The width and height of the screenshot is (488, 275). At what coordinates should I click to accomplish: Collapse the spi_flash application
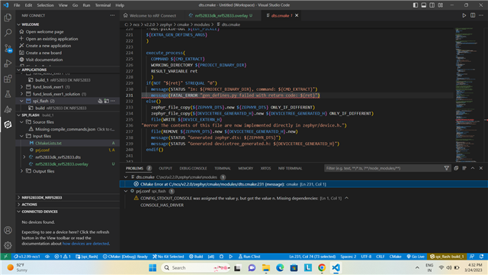21,101
